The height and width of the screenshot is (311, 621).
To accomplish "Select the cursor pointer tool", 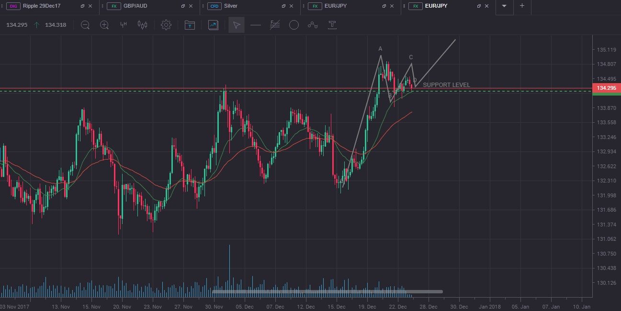I will (x=237, y=25).
